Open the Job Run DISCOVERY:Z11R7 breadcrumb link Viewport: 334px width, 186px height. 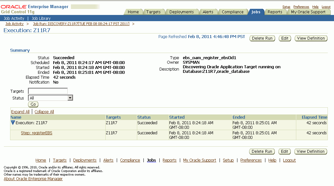click(x=81, y=24)
